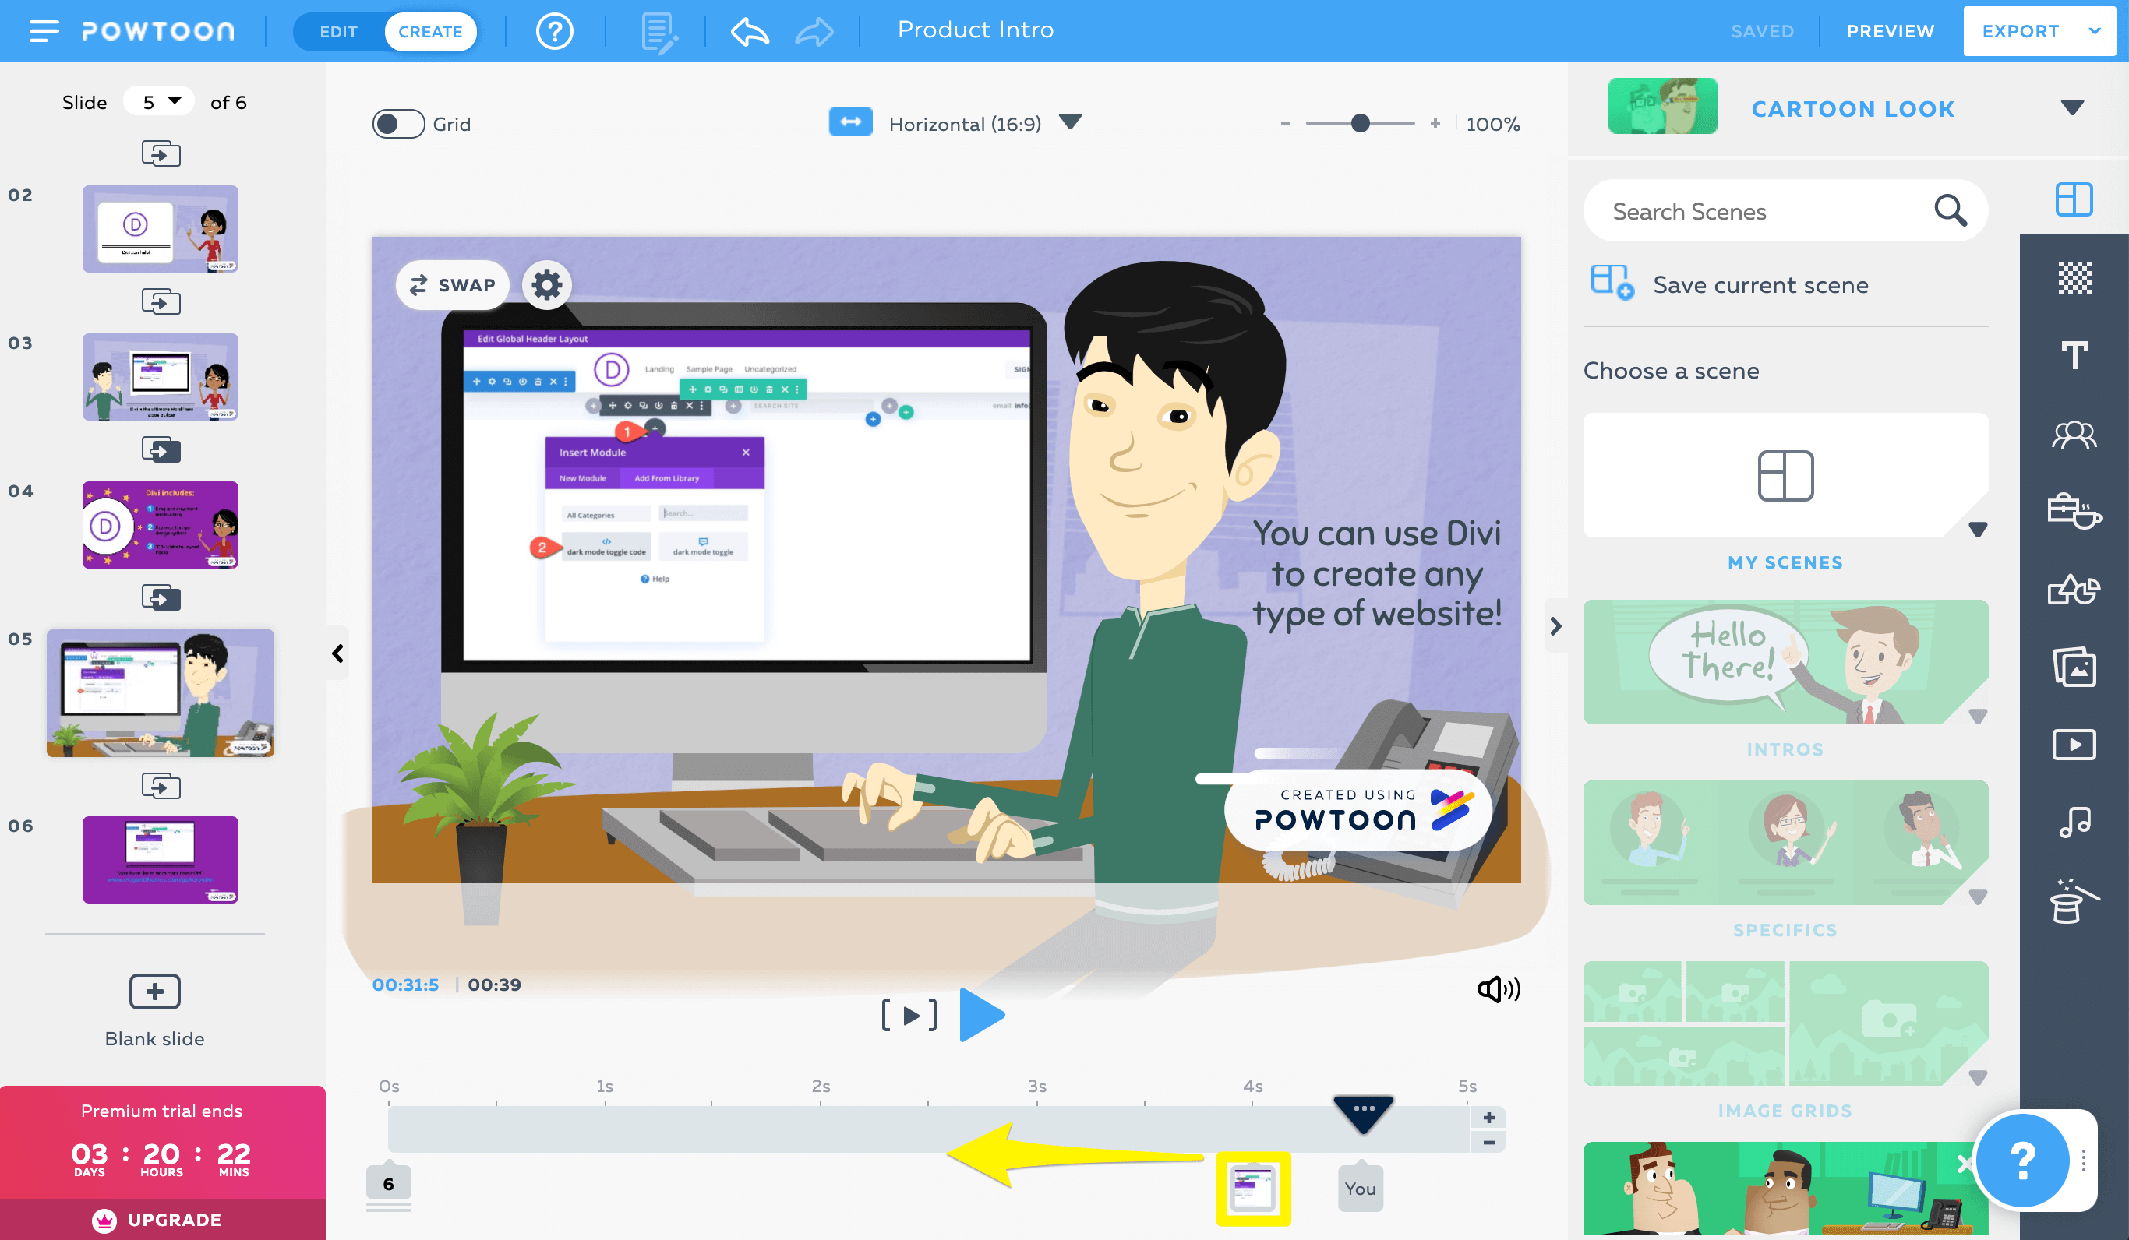
Task: Expand the Cartoon Look style dropdown
Action: click(x=2071, y=108)
